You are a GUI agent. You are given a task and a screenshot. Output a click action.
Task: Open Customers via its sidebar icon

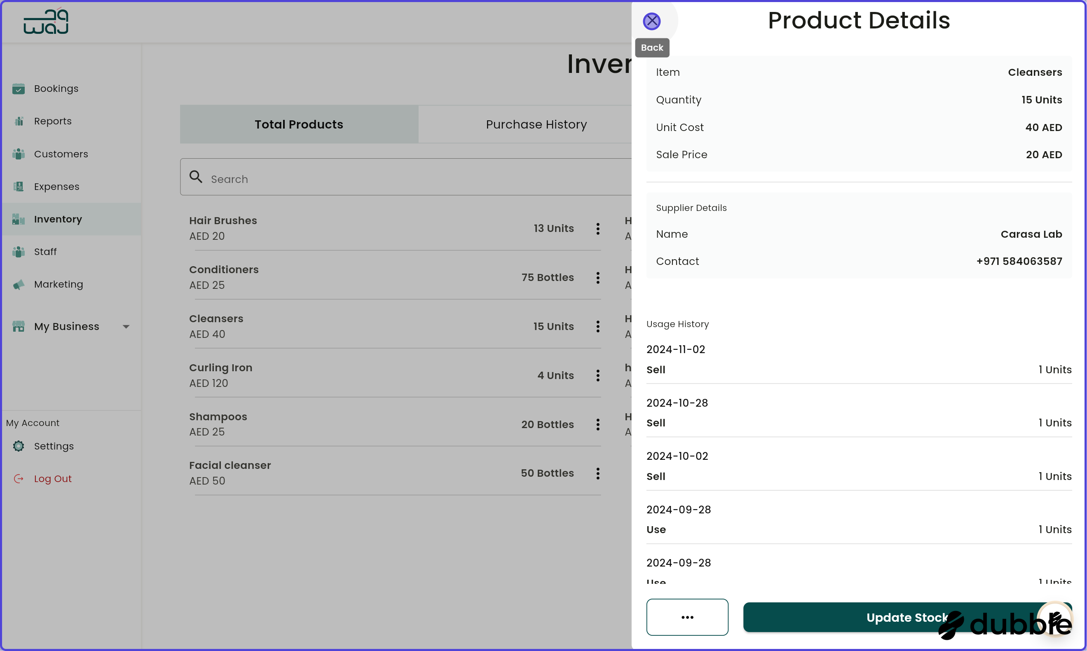pyautogui.click(x=19, y=154)
